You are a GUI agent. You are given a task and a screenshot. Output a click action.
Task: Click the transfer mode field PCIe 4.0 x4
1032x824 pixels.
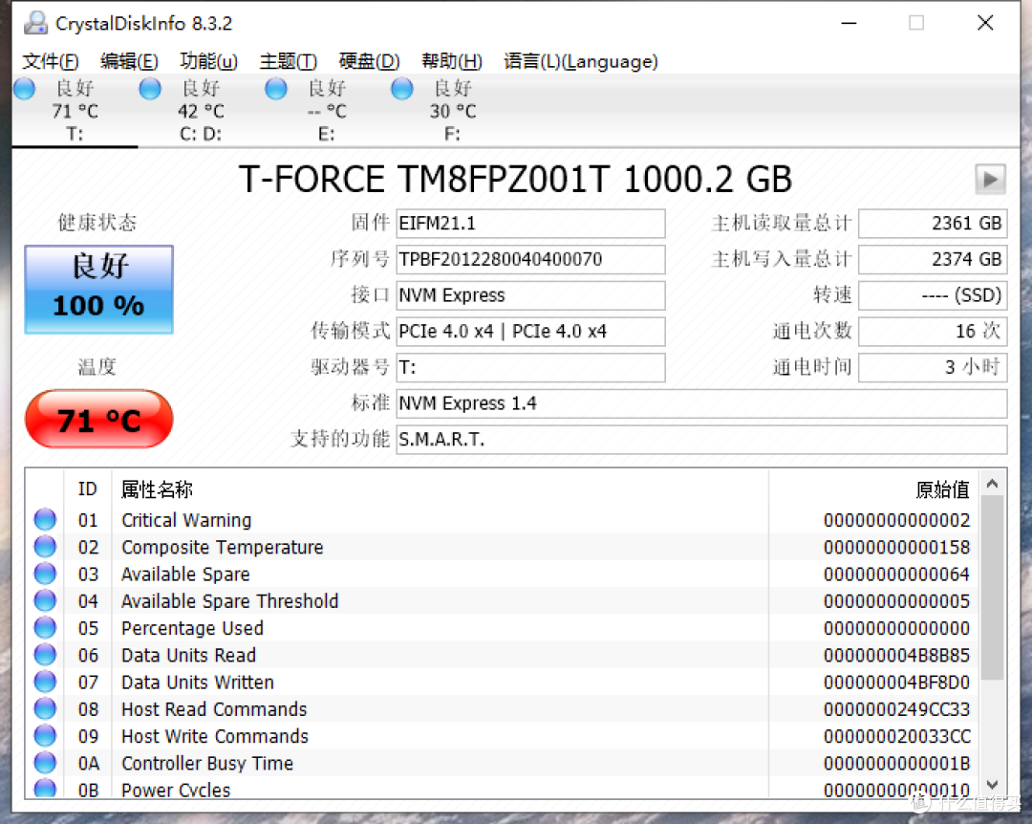(530, 331)
